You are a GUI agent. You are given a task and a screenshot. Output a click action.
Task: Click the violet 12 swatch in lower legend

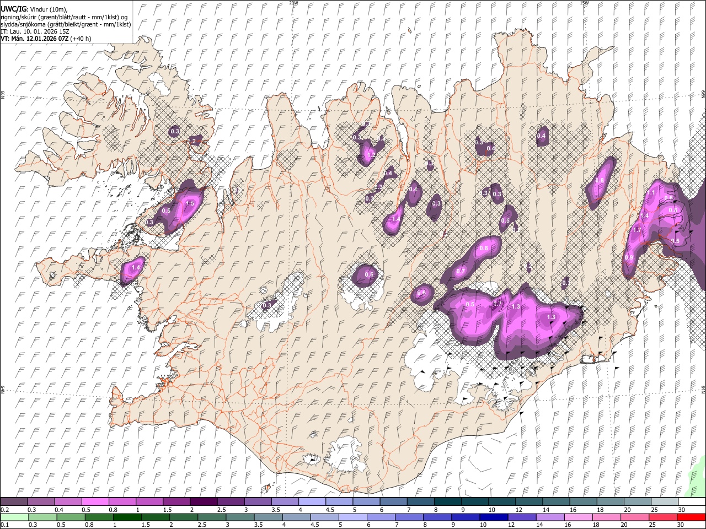point(521,517)
